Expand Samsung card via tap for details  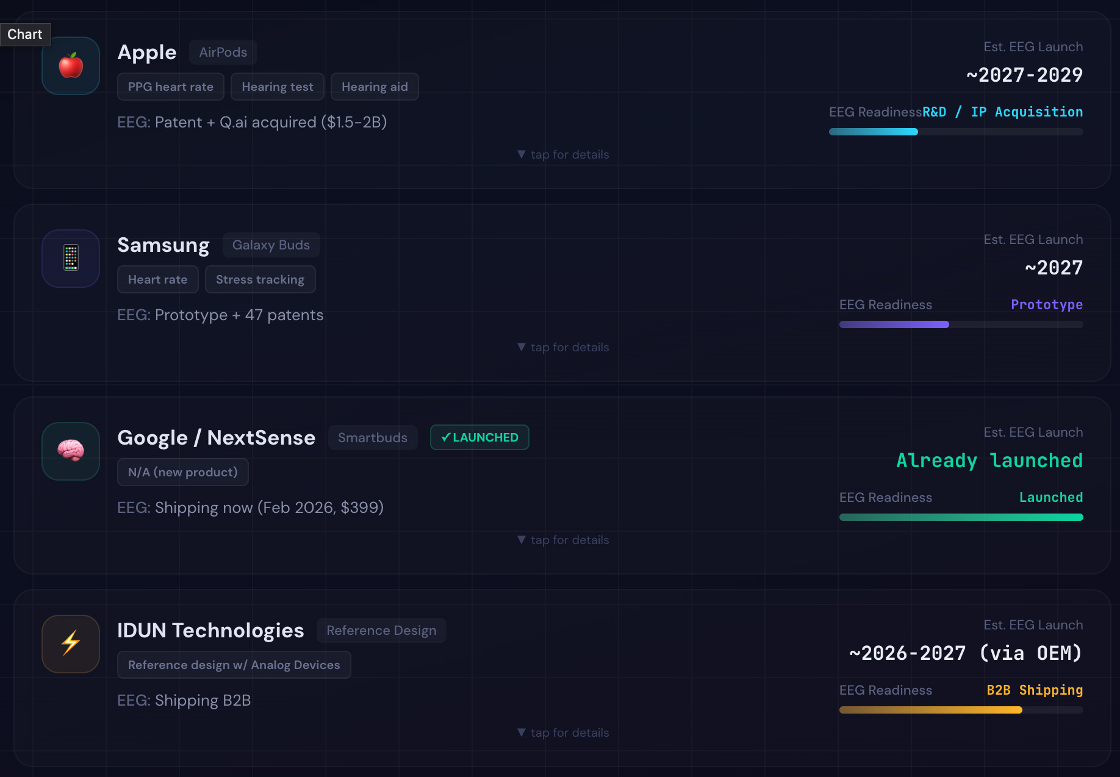(x=563, y=348)
